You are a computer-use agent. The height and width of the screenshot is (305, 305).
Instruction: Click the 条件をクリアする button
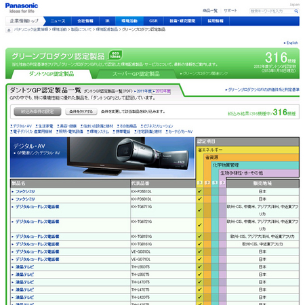click(x=81, y=111)
